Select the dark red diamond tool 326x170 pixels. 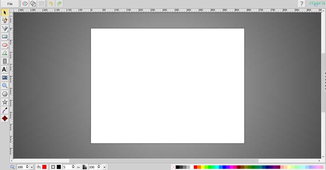pyautogui.click(x=5, y=118)
